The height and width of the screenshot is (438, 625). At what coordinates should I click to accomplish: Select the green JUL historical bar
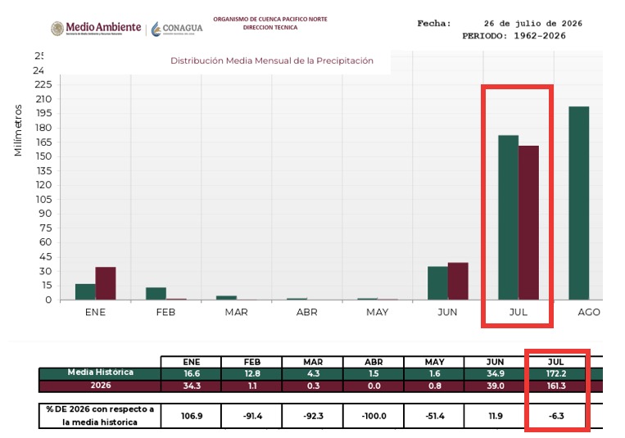click(508, 217)
